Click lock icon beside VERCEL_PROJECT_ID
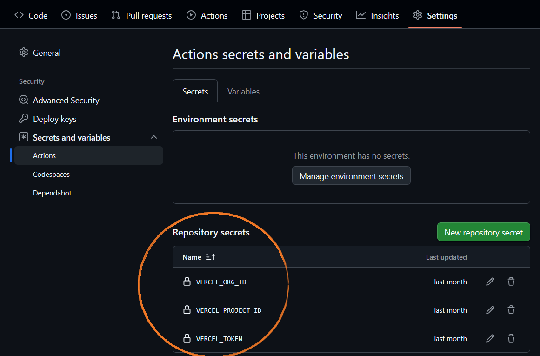The height and width of the screenshot is (356, 540). point(187,310)
